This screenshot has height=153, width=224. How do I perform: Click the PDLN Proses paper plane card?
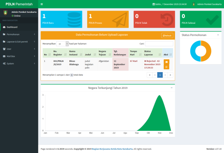click(x=108, y=20)
